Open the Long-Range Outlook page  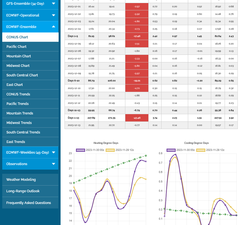(x=30, y=191)
